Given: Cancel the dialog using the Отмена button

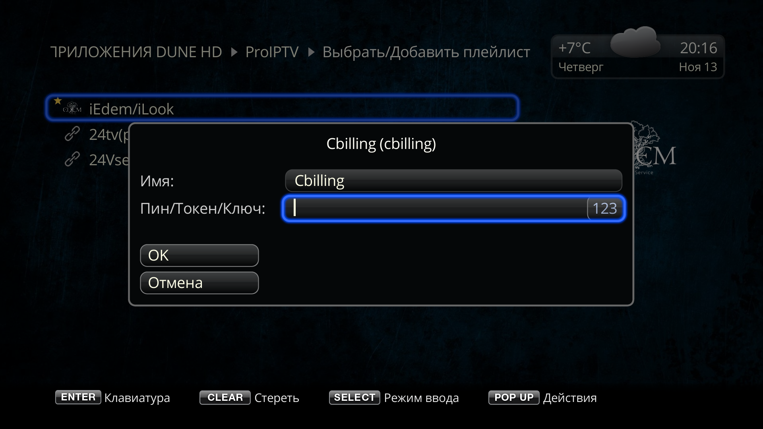Looking at the screenshot, I should tap(199, 283).
